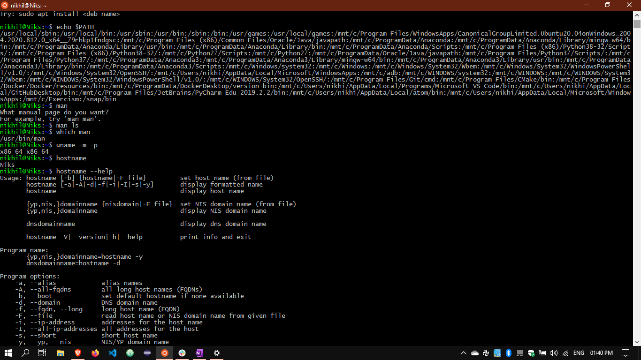Click the terminal scrollbar up arrow
The width and height of the screenshot is (641, 360).
click(637, 15)
